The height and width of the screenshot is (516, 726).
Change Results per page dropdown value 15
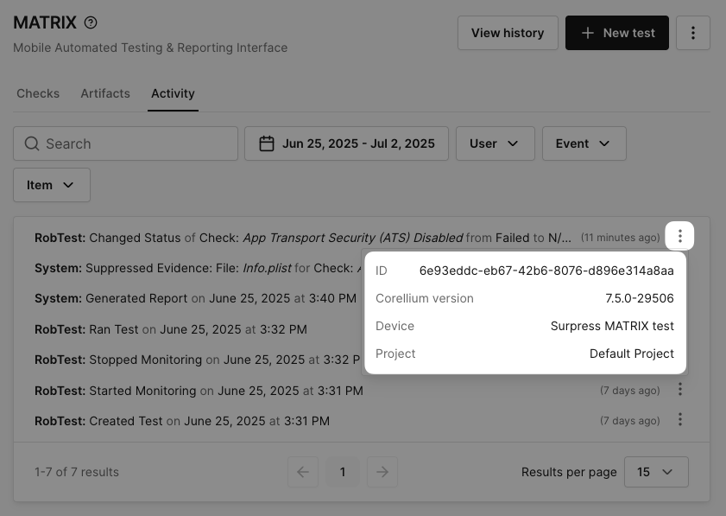(x=656, y=472)
